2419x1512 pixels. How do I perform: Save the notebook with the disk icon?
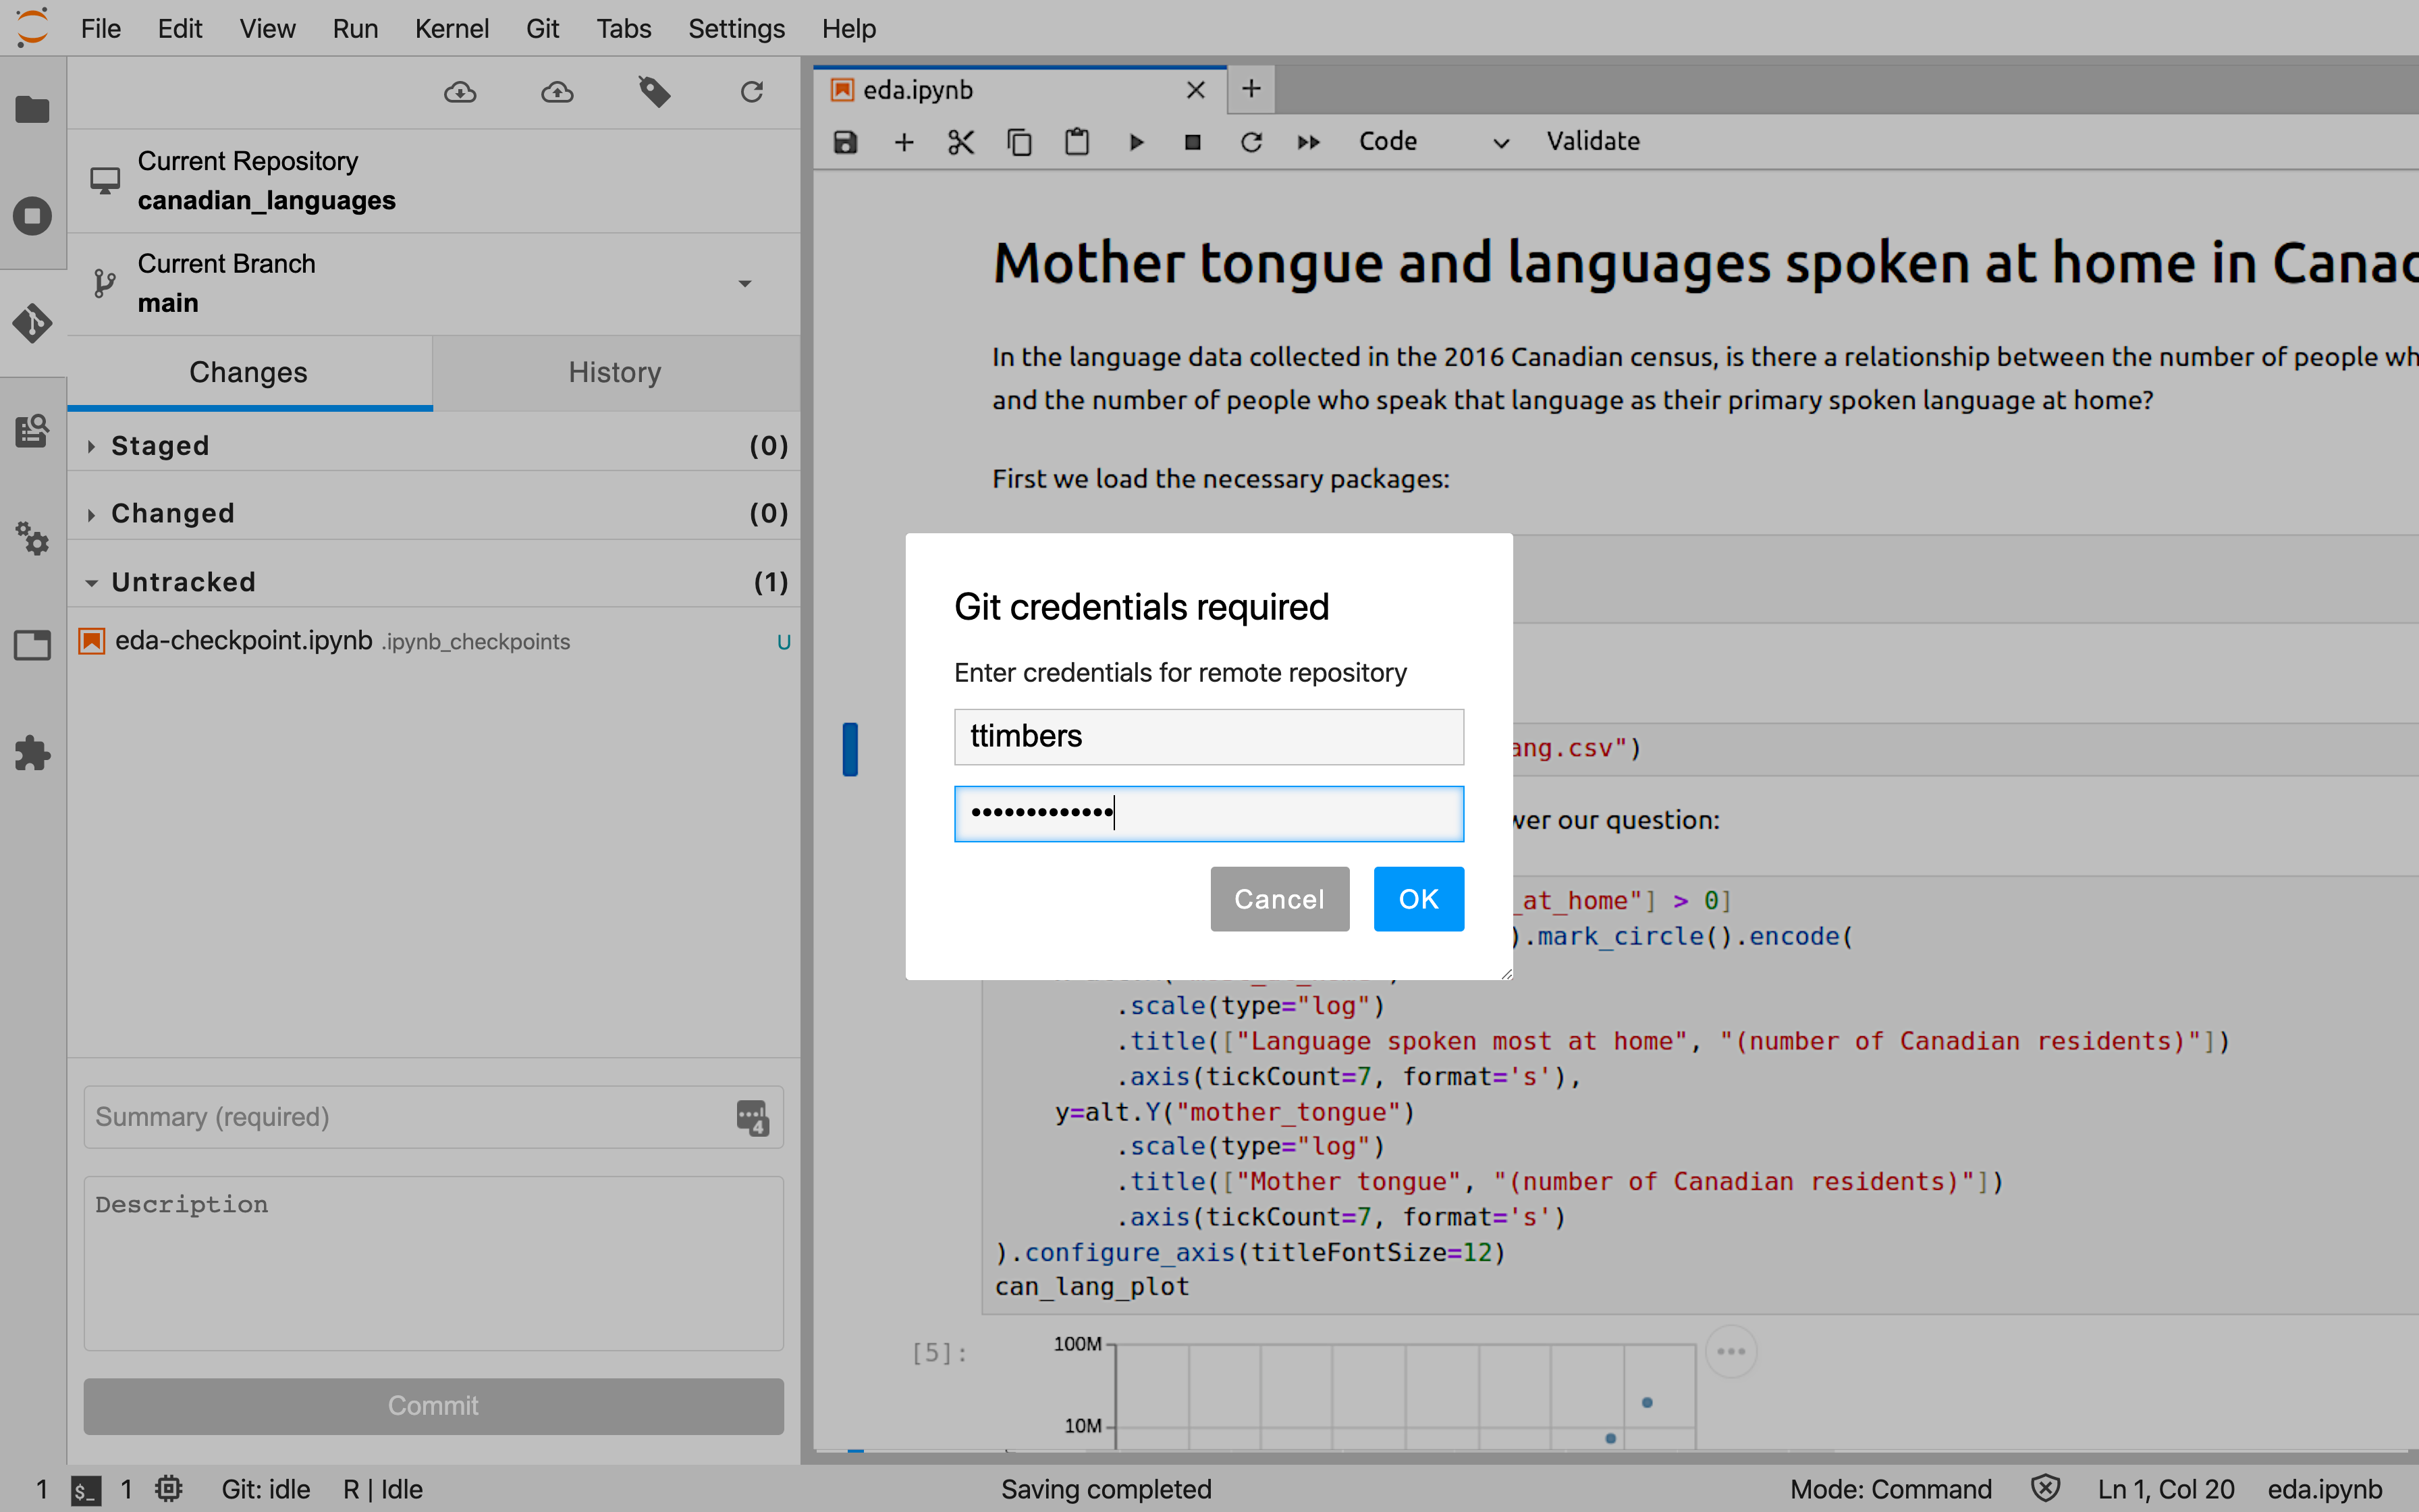pyautogui.click(x=846, y=142)
